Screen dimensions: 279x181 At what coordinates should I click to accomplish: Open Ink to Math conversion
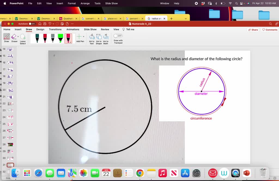click(105, 37)
